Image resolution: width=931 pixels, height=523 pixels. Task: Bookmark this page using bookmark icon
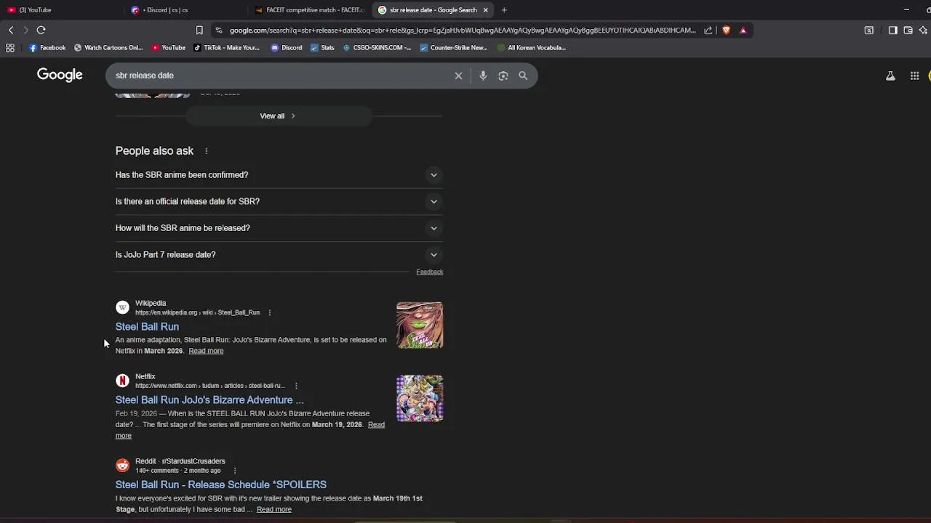[199, 30]
